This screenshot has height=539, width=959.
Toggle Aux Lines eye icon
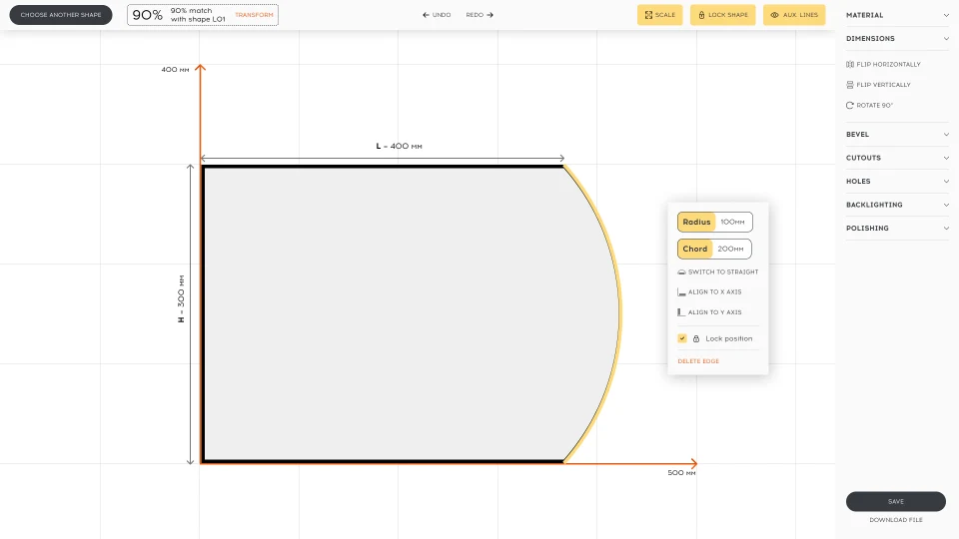pyautogui.click(x=774, y=15)
